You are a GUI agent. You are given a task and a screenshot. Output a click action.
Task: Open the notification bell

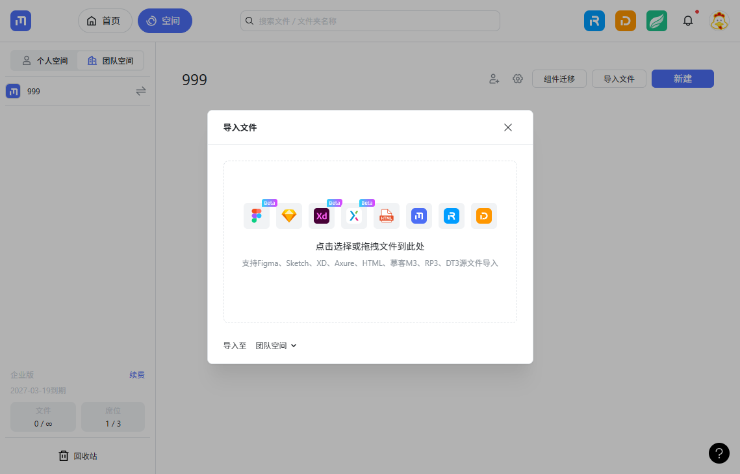pos(688,21)
